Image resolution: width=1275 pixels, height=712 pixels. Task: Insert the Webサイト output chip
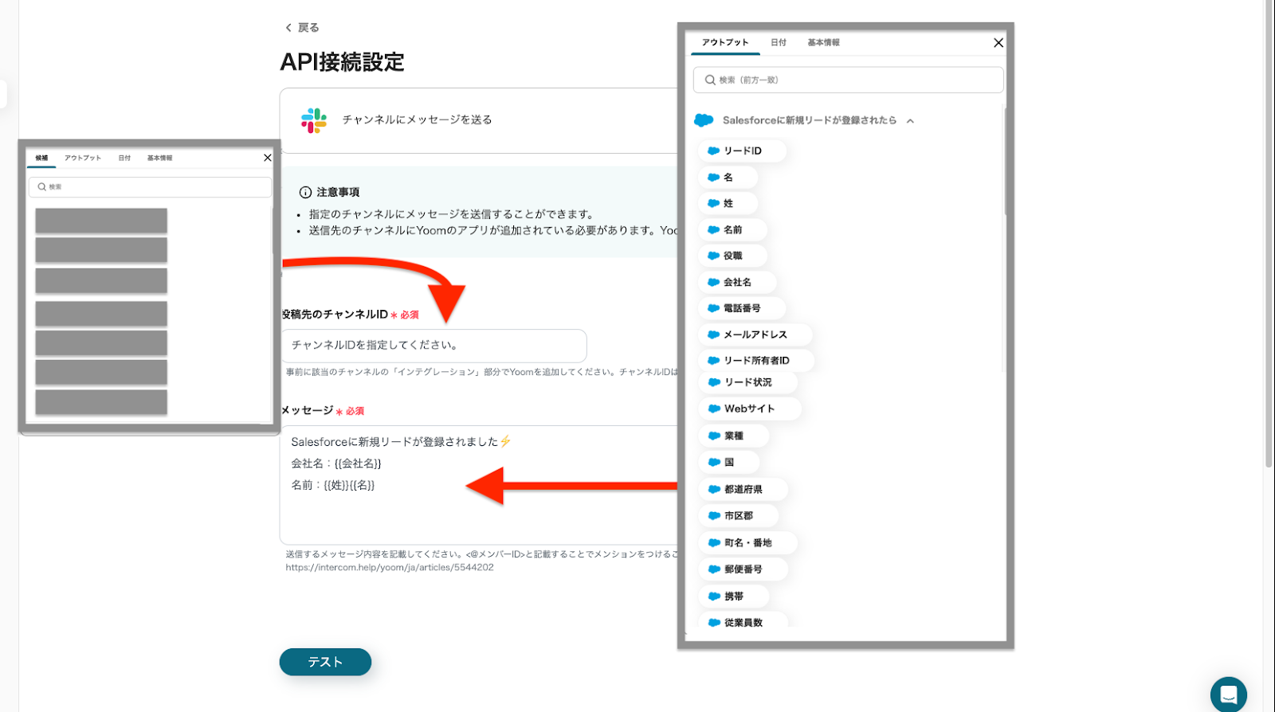(x=750, y=409)
